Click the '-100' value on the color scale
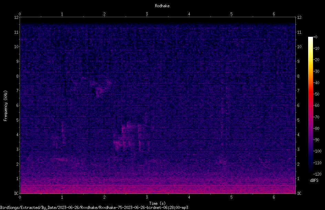 pos(317,151)
